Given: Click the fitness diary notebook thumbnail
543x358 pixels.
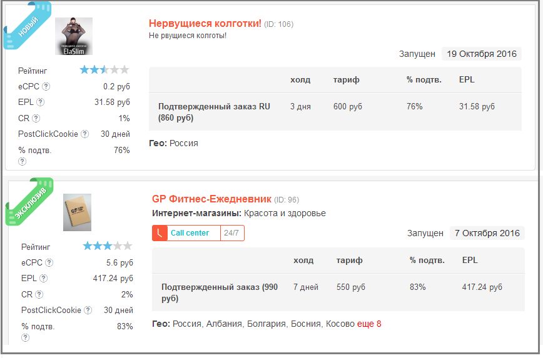Looking at the screenshot, I should [x=77, y=212].
